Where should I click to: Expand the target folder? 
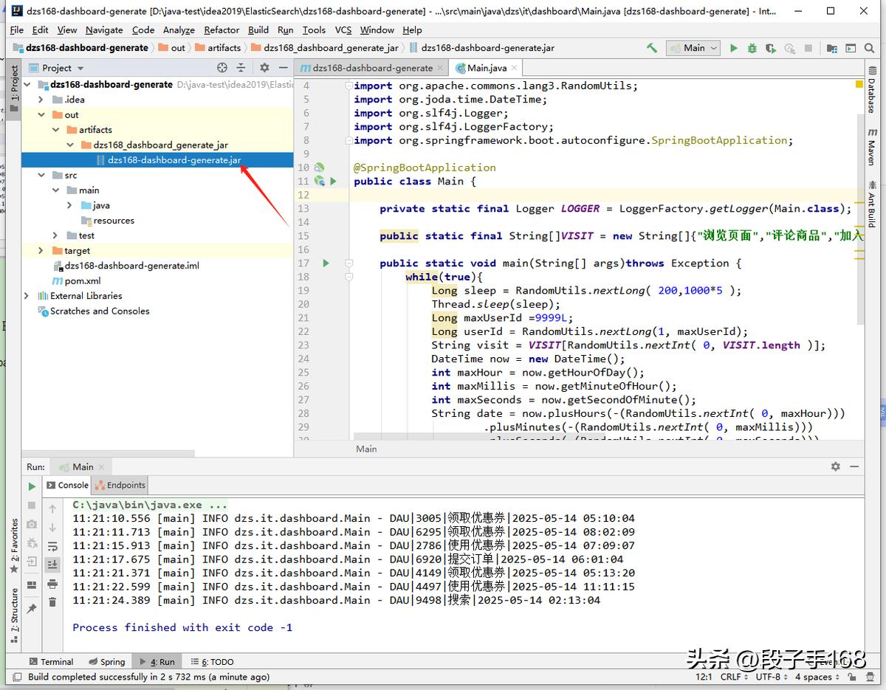pos(41,251)
